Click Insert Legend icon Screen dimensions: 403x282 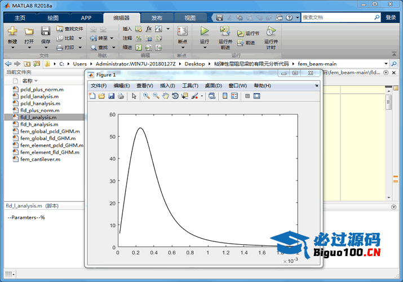tap(234, 96)
